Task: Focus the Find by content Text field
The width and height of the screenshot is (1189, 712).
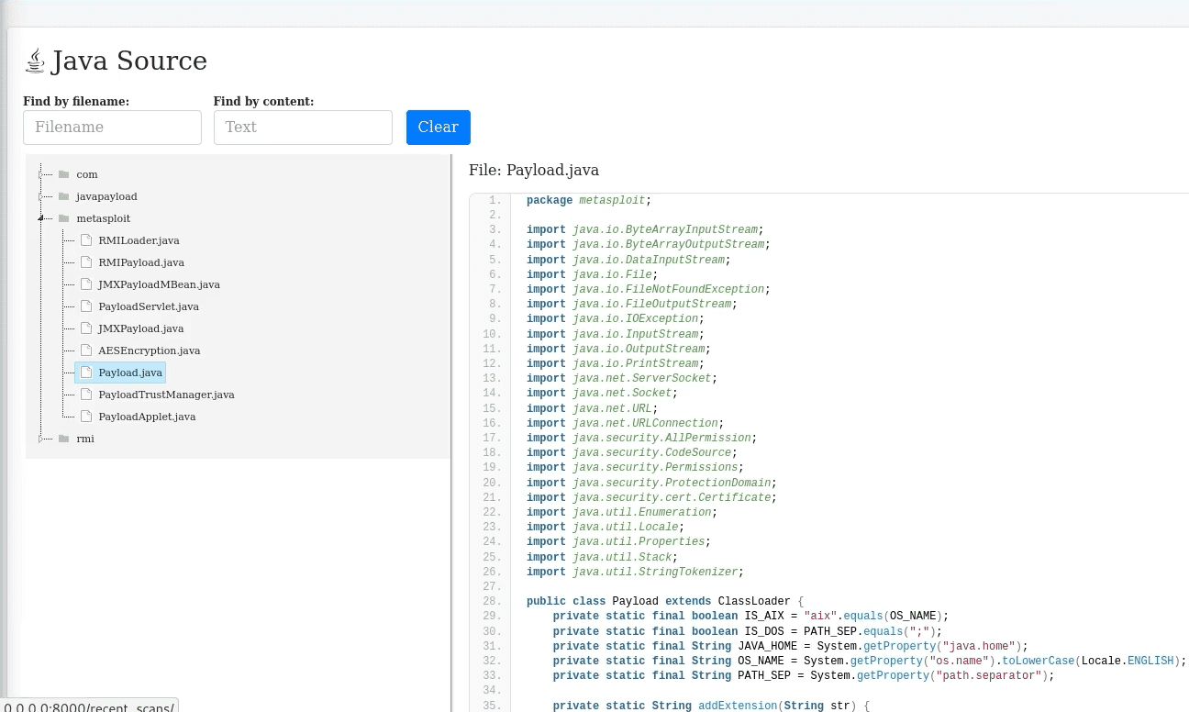Action: pyautogui.click(x=303, y=128)
